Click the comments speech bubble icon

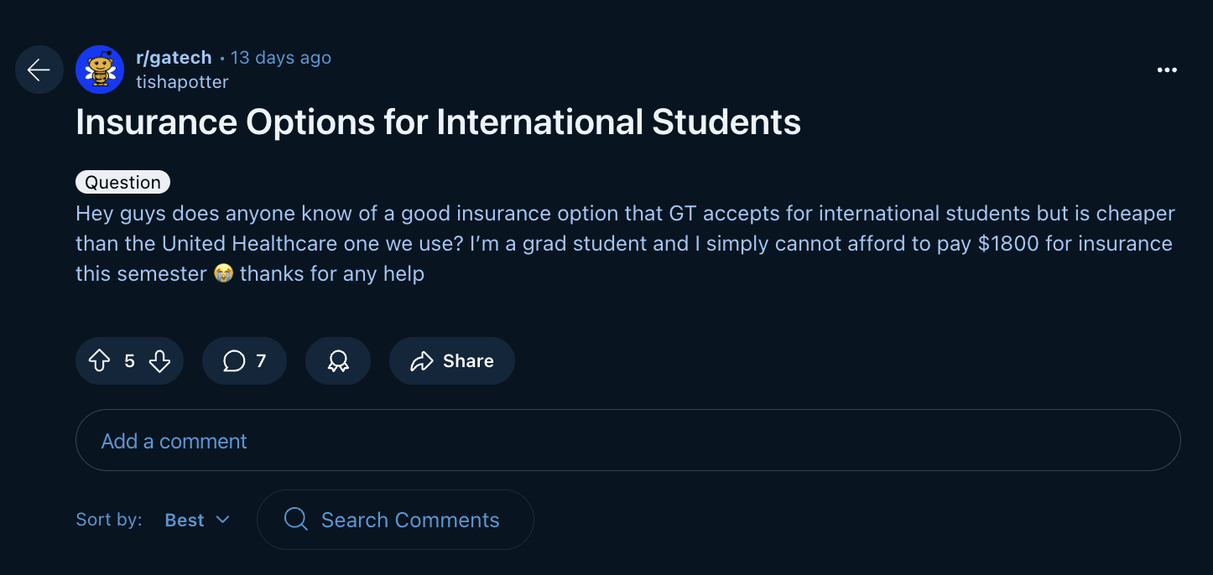point(234,361)
